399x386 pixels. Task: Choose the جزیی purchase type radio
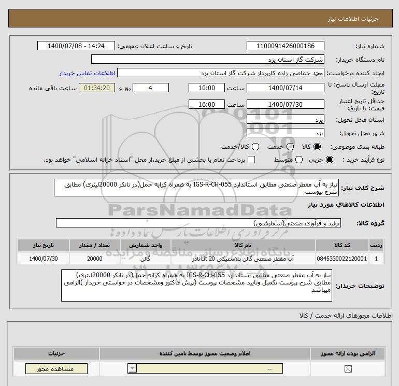pyautogui.click(x=329, y=160)
